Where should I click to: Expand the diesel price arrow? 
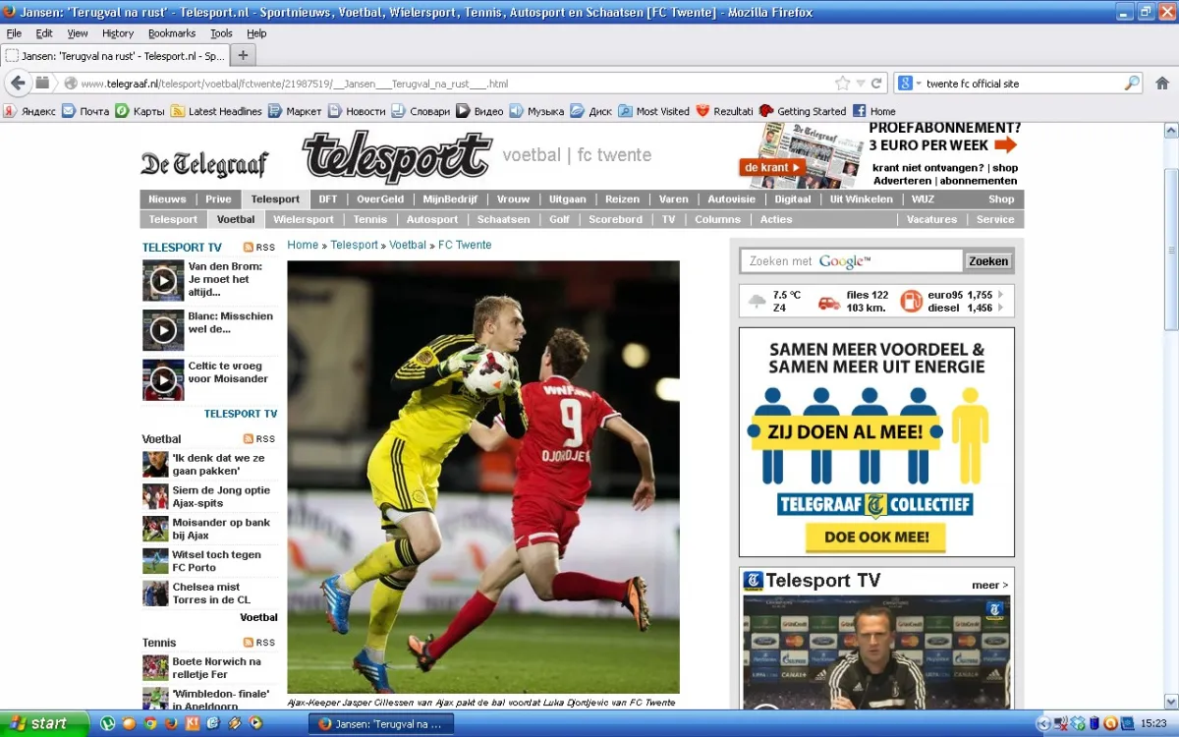pos(1000,308)
